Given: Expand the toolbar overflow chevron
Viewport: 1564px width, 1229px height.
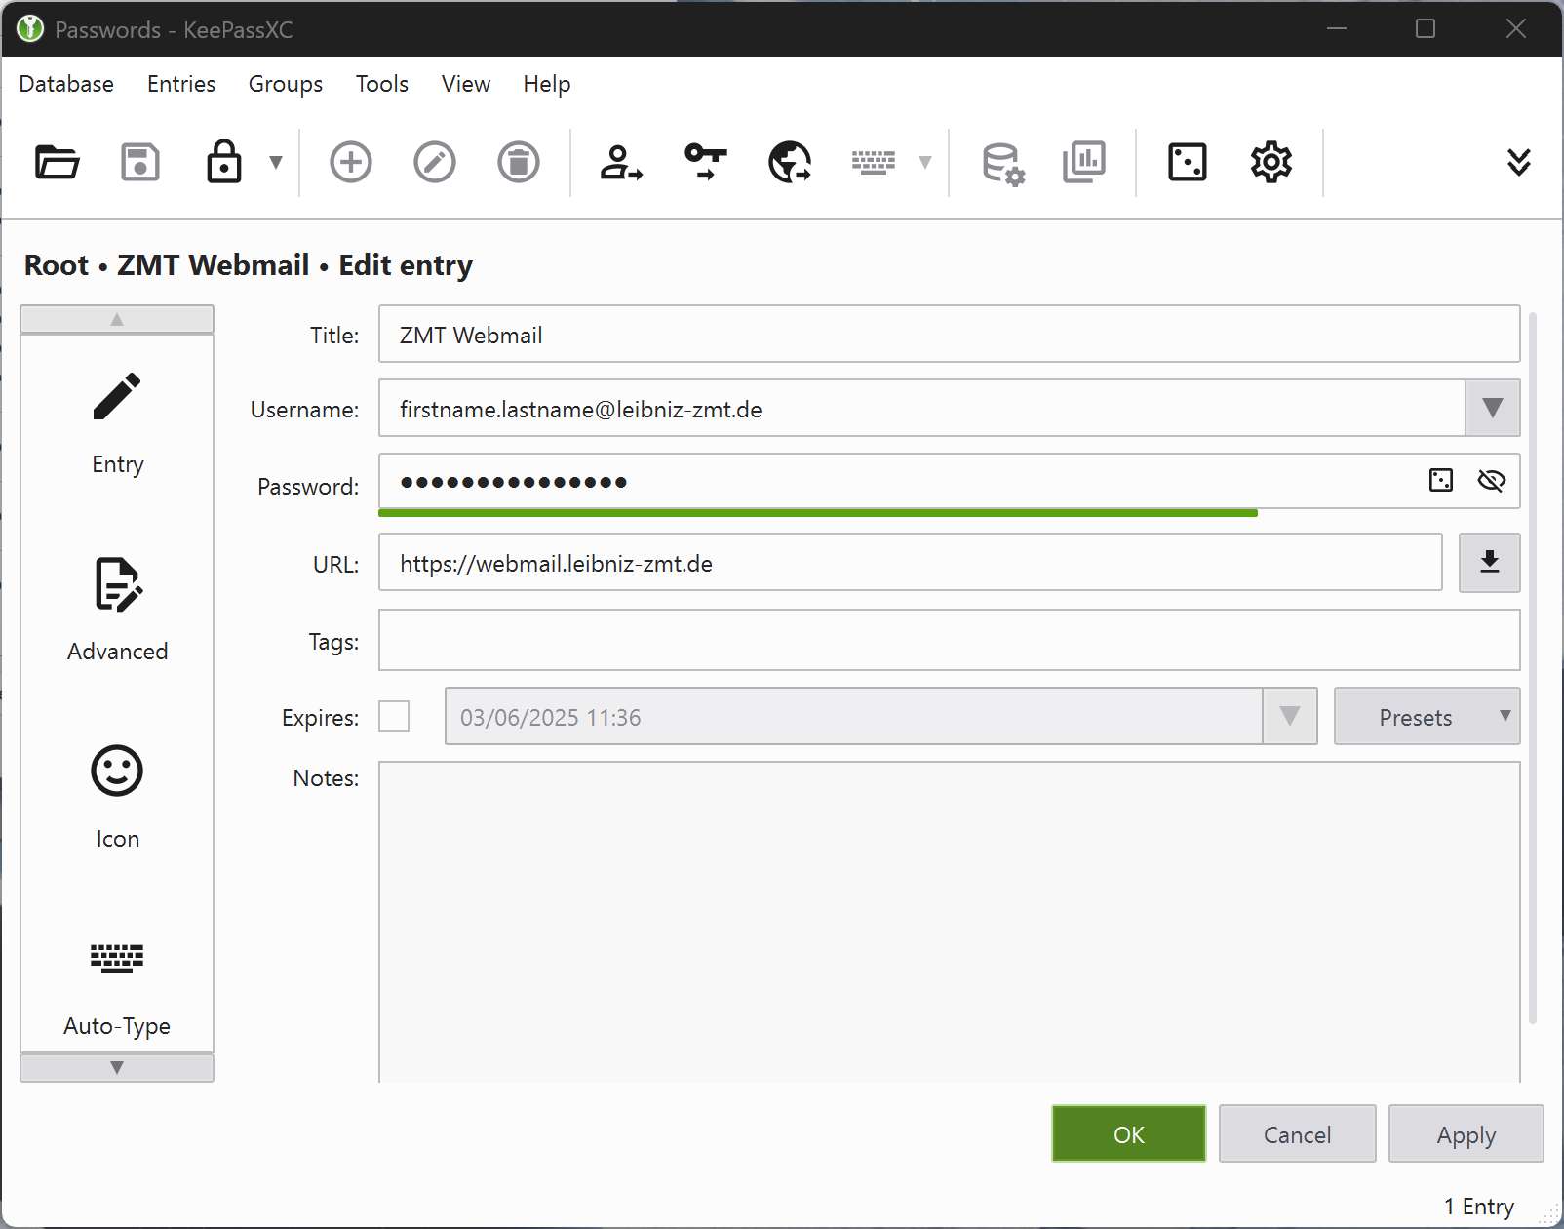Looking at the screenshot, I should pyautogui.click(x=1518, y=162).
